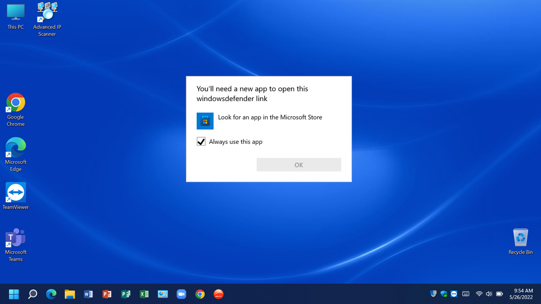This screenshot has height=304, width=541.
Task: Launch Microsoft Edge from the taskbar
Action: [x=51, y=294]
